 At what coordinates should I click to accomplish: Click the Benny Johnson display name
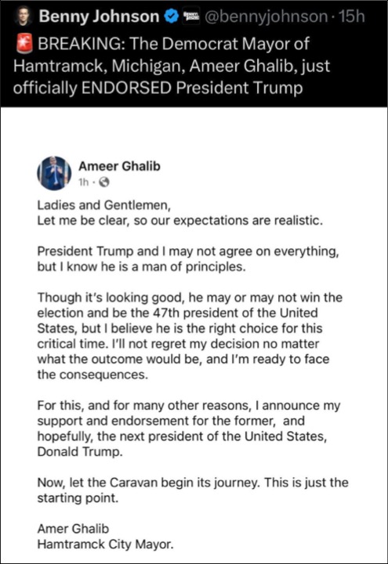pyautogui.click(x=99, y=16)
